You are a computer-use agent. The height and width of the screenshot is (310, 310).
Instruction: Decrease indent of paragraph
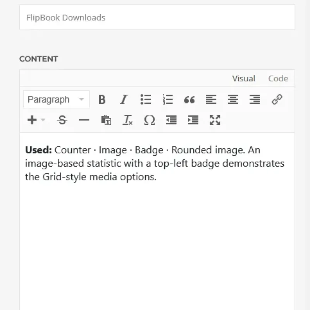tap(171, 120)
